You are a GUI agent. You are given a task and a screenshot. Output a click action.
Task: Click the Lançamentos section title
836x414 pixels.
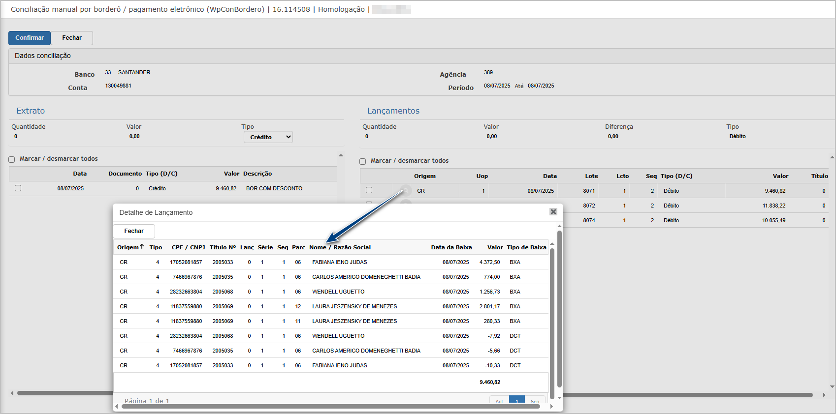tap(393, 111)
